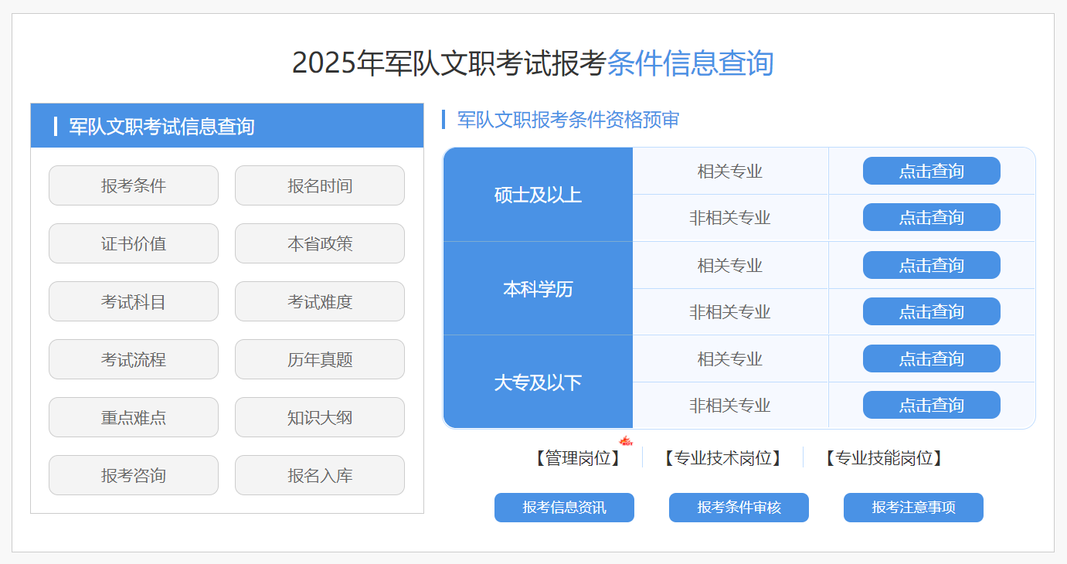Select the 证书价值 option
1067x564 pixels.
pos(134,243)
